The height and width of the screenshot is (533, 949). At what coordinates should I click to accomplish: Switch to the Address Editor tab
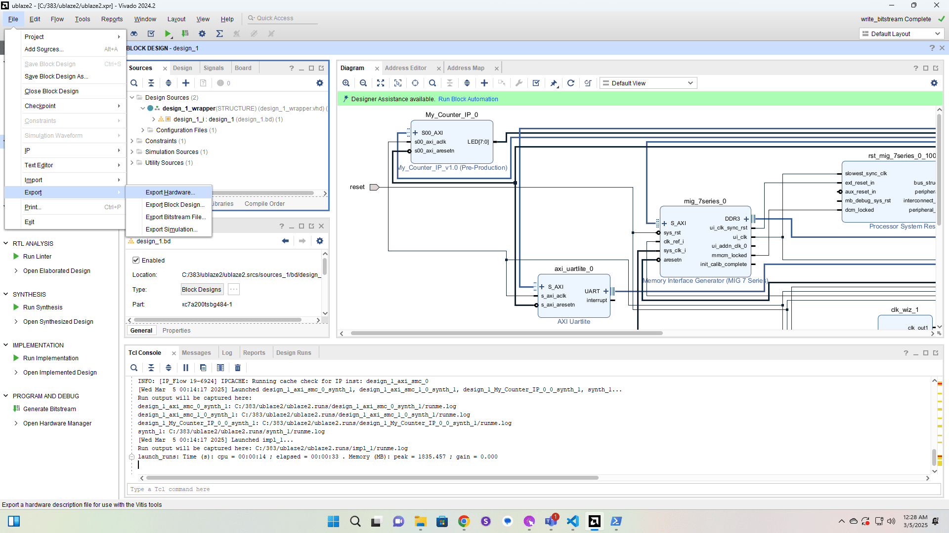click(405, 68)
